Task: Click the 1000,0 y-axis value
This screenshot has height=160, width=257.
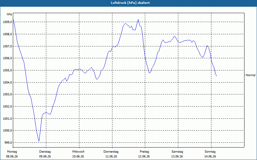Action: 7,131
